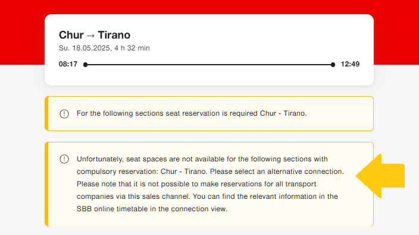Click the arrow symbol between Chur and Tirano
This screenshot has width=419, height=235.
[x=90, y=36]
